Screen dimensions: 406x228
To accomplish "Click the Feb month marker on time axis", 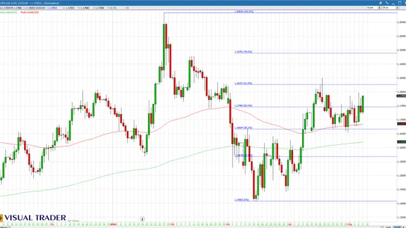I will pos(172,224).
